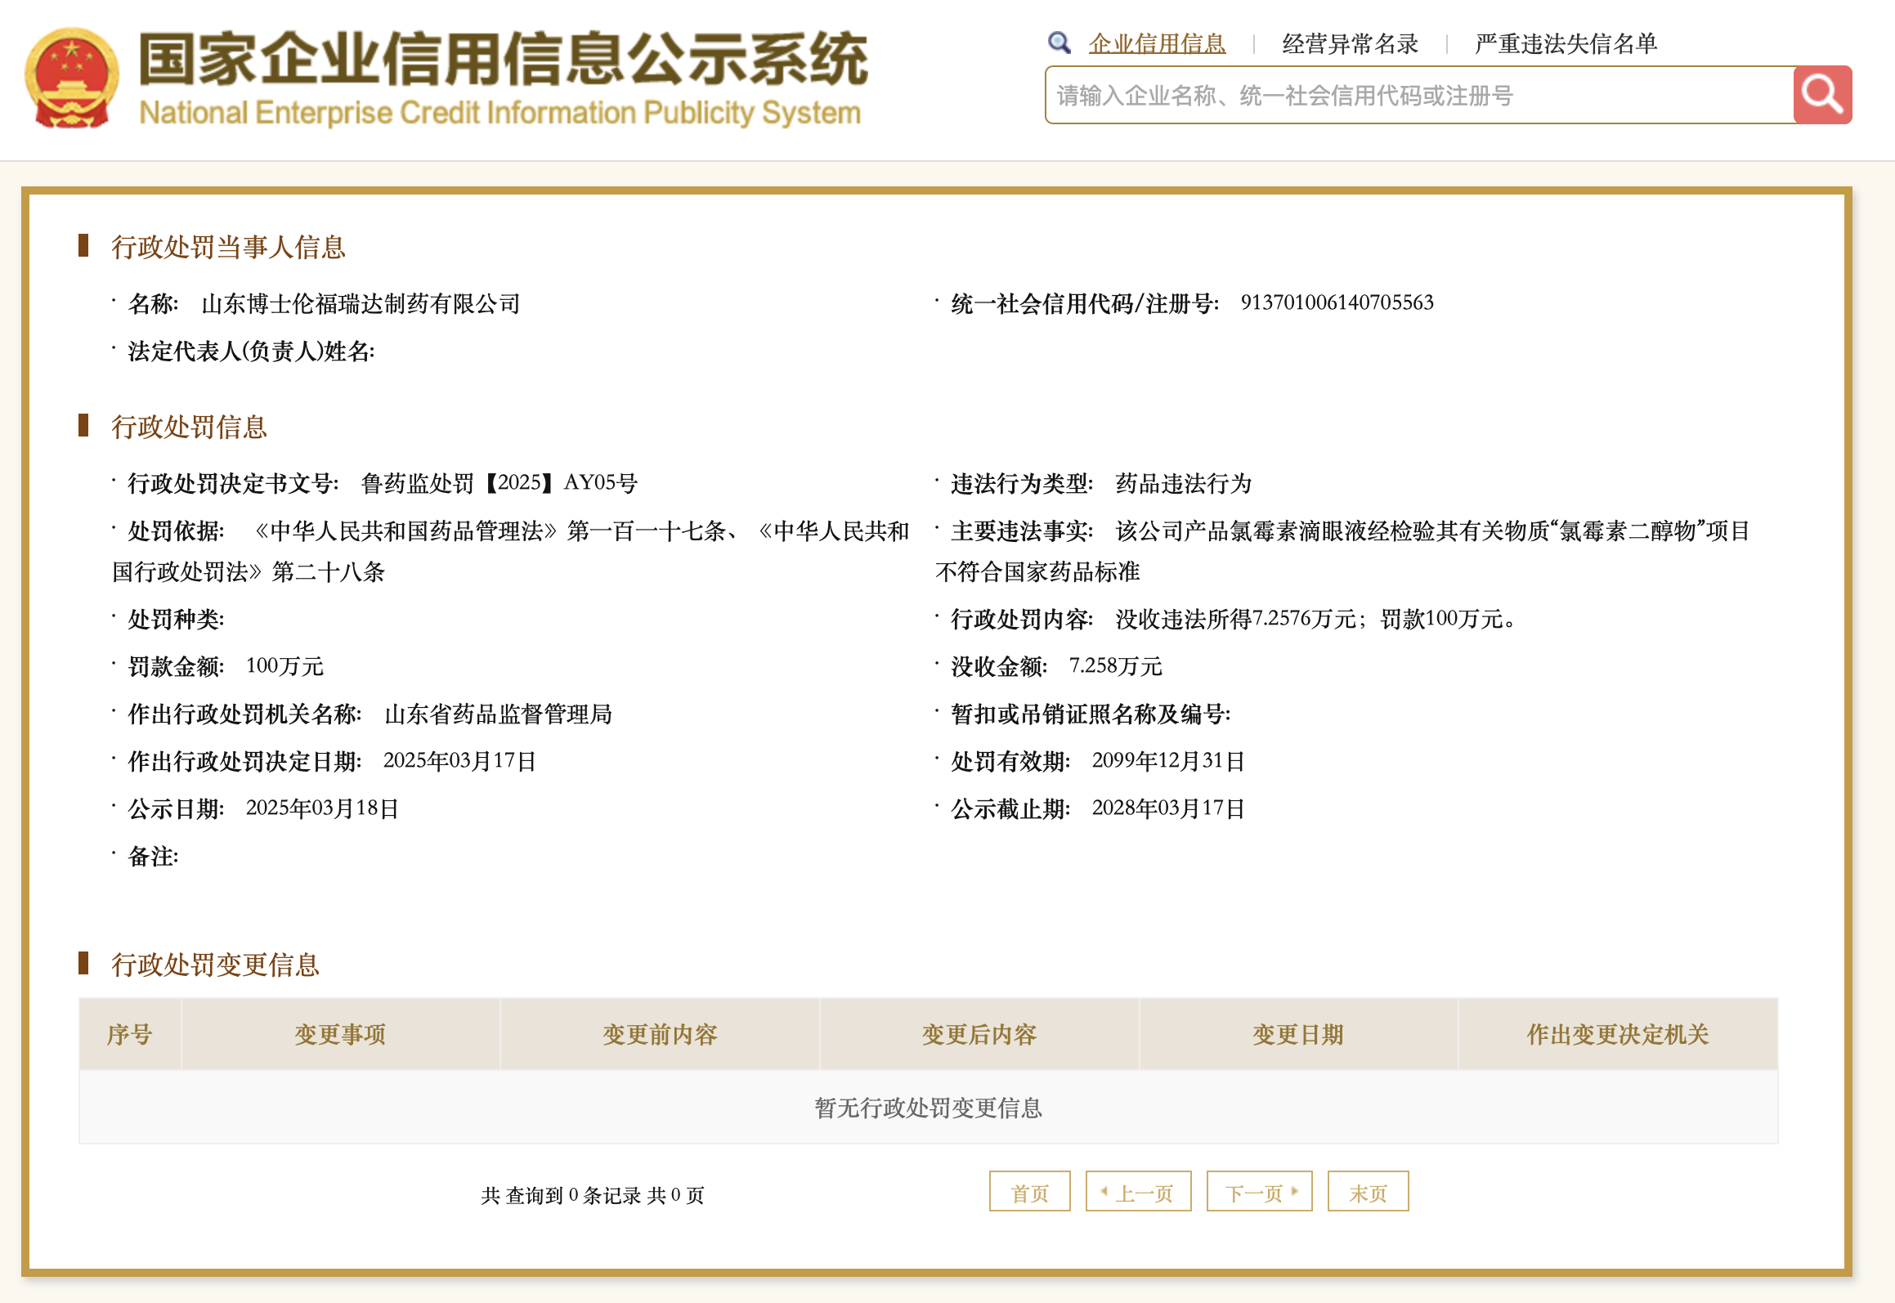1895x1303 pixels.
Task: Jump to 末页 last page
Action: [1368, 1193]
